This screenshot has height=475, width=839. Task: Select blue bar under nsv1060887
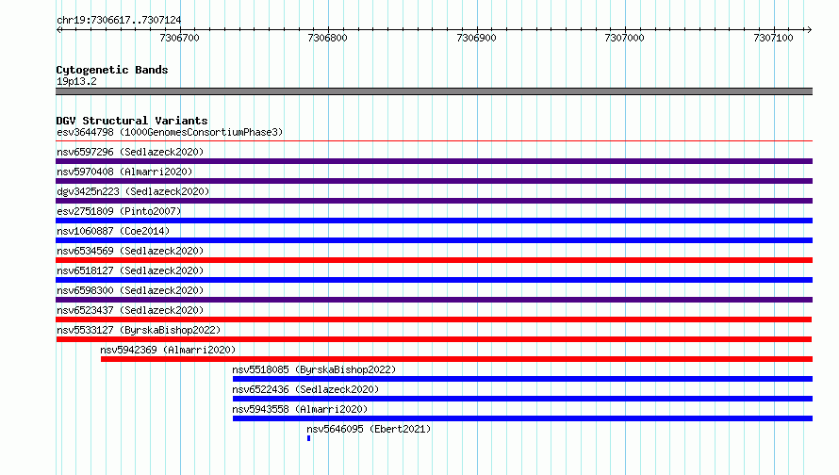pyautogui.click(x=434, y=240)
